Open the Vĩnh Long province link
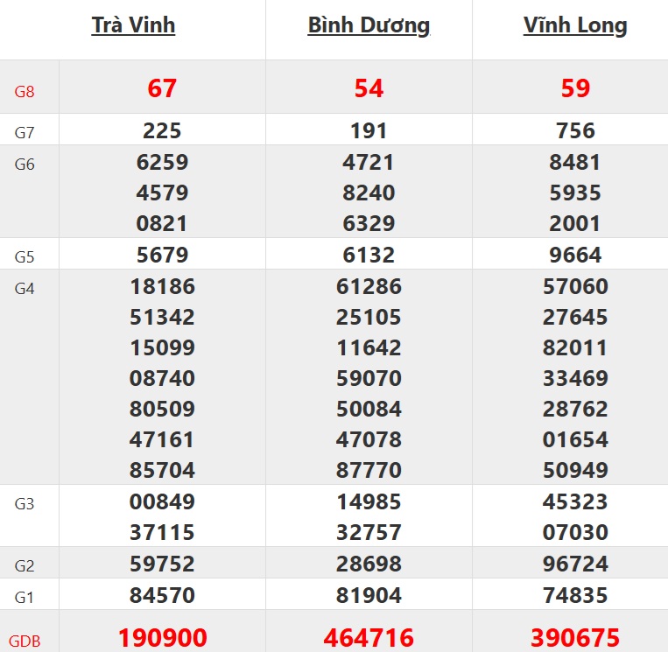The height and width of the screenshot is (652, 668). 575,25
